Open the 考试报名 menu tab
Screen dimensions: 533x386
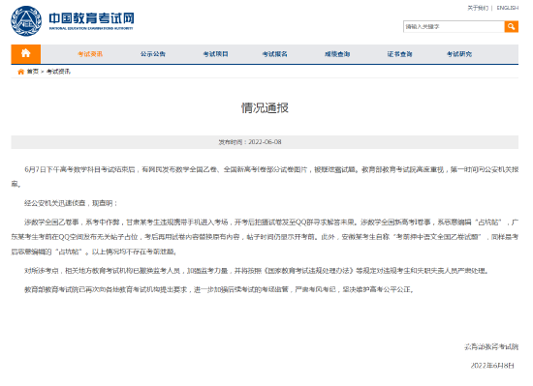pyautogui.click(x=274, y=54)
